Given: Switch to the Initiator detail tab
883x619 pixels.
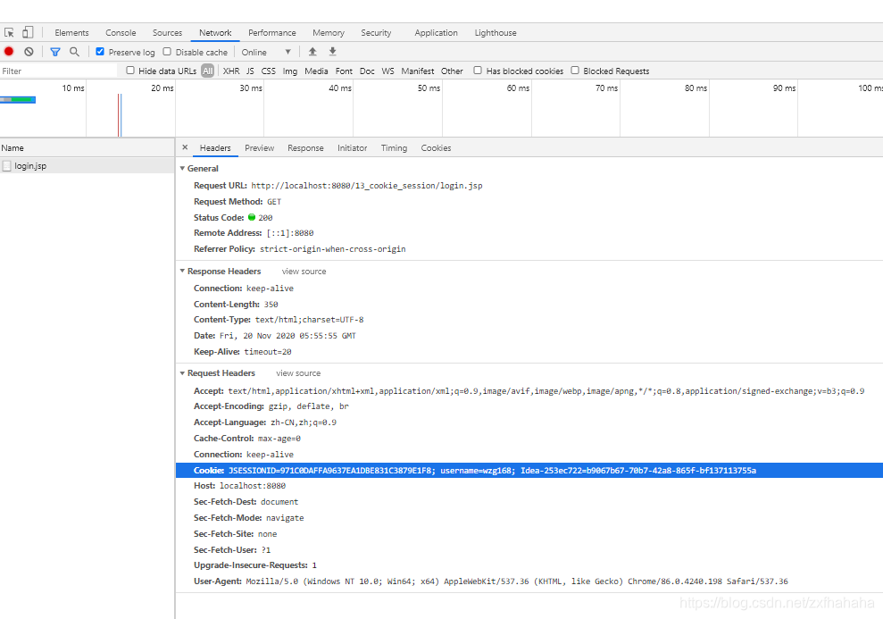Looking at the screenshot, I should (353, 147).
